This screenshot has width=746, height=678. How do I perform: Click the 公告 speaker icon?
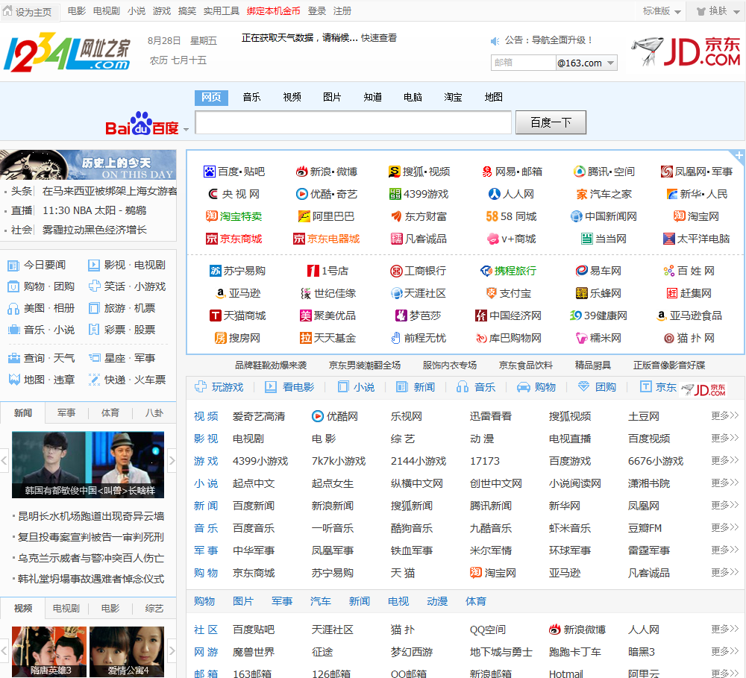tap(495, 41)
